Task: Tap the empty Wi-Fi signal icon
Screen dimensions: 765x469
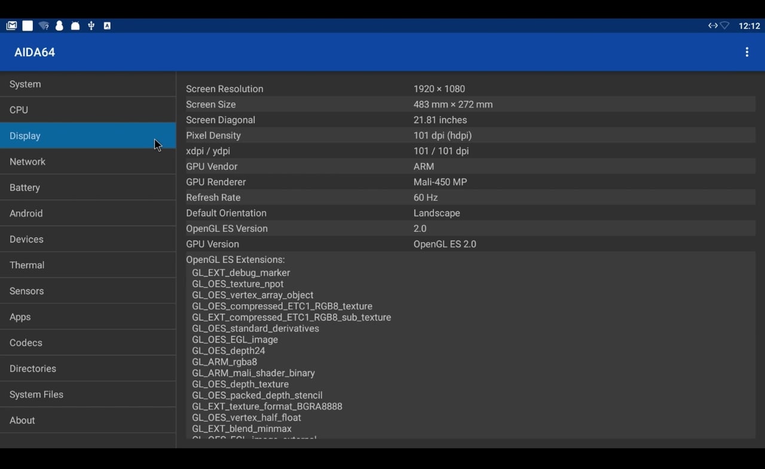Action: [725, 26]
